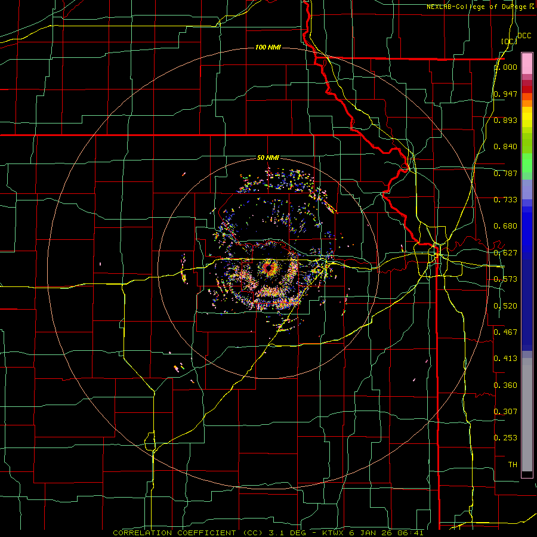Click the Correlation Coefficient product title footer
The width and height of the screenshot is (537, 537).
(x=268, y=533)
